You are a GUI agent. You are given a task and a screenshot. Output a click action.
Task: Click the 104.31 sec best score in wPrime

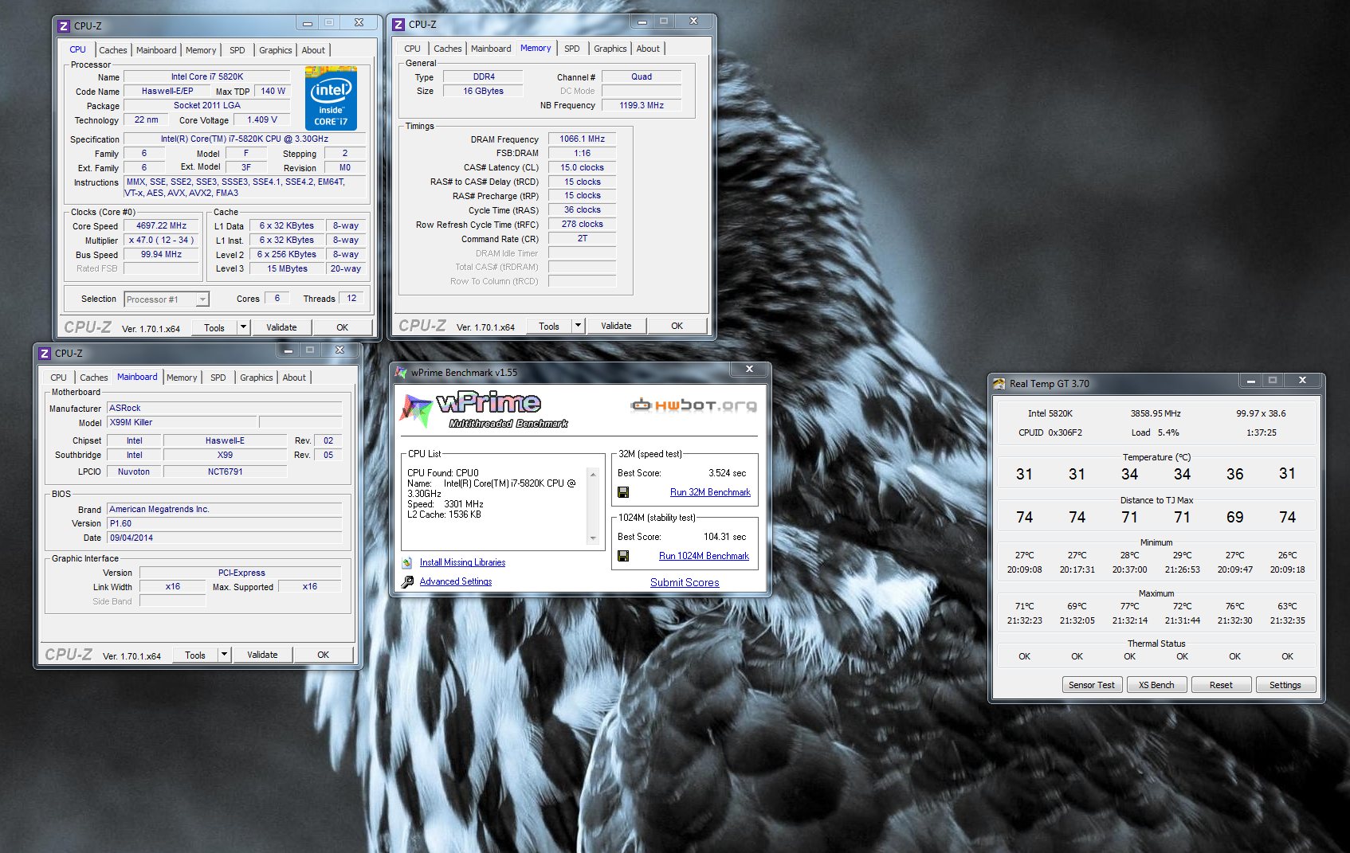pyautogui.click(x=724, y=537)
